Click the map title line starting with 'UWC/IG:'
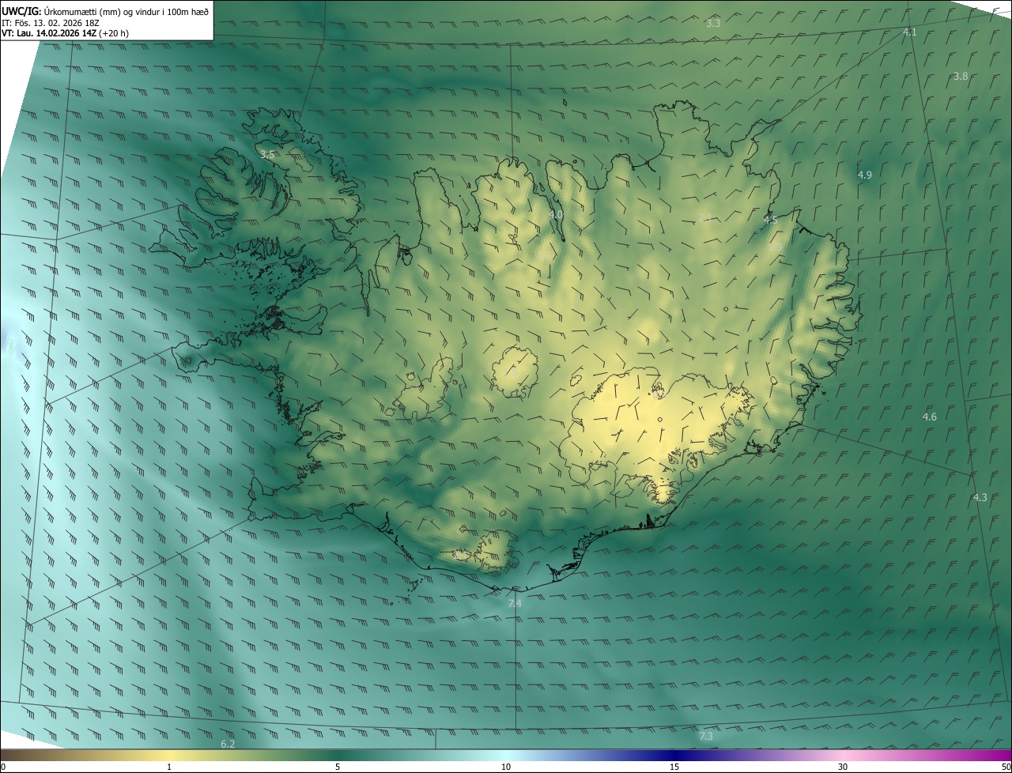 (105, 10)
